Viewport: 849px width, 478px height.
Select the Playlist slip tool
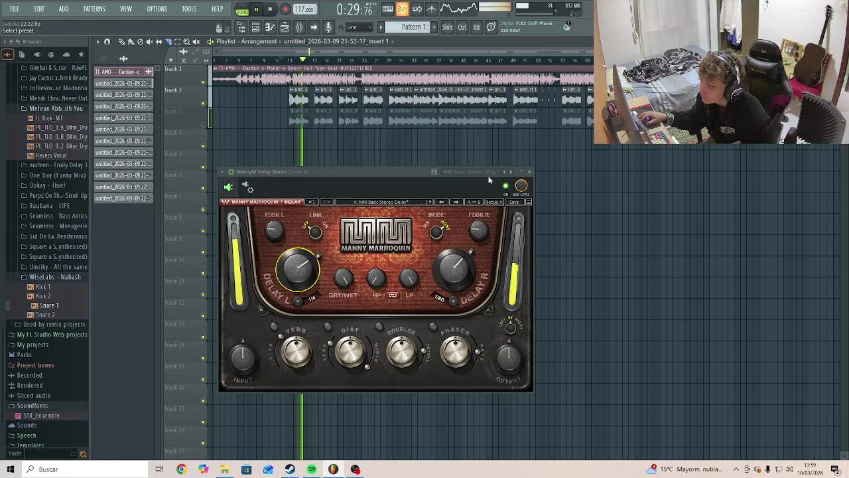[x=159, y=42]
